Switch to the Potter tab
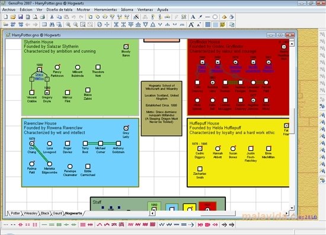 pyautogui.click(x=15, y=213)
